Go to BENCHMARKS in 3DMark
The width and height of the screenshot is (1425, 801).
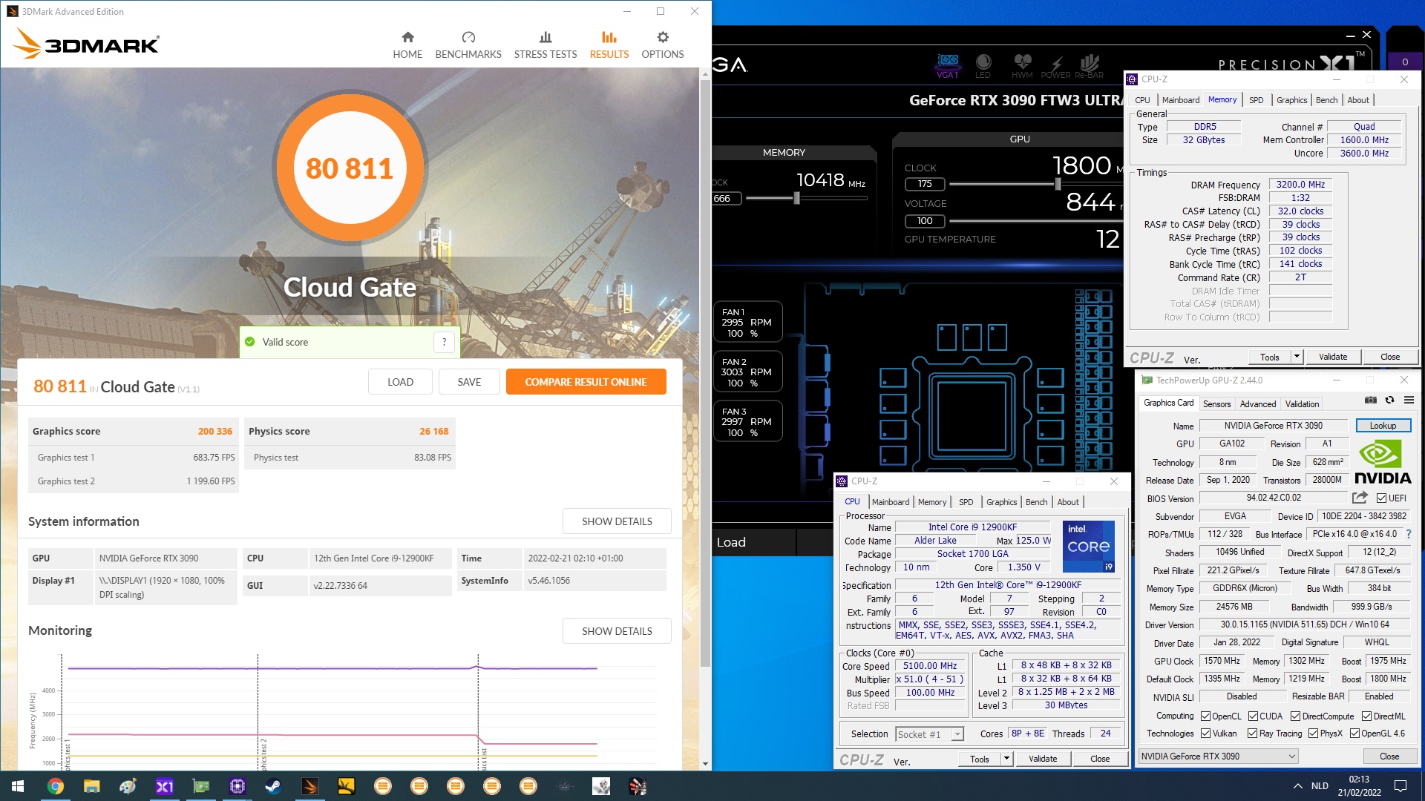[468, 45]
